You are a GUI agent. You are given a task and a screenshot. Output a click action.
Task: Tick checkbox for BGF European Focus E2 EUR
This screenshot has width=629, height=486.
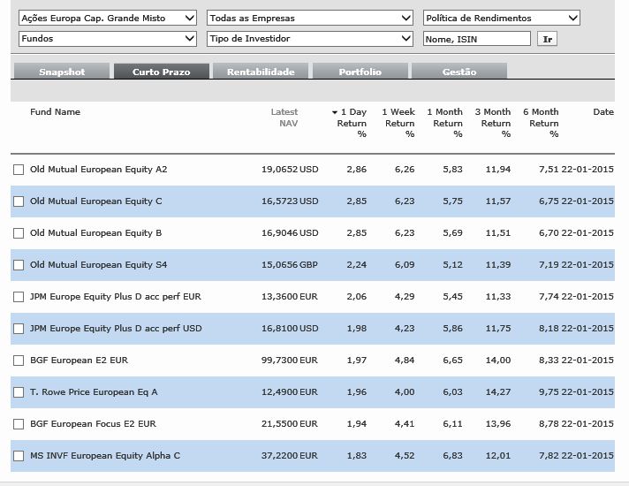click(x=19, y=424)
